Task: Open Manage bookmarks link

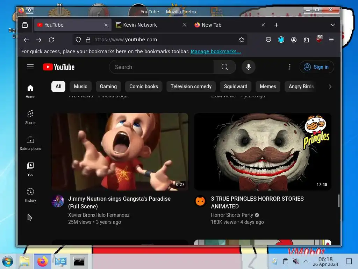Action: [x=216, y=51]
